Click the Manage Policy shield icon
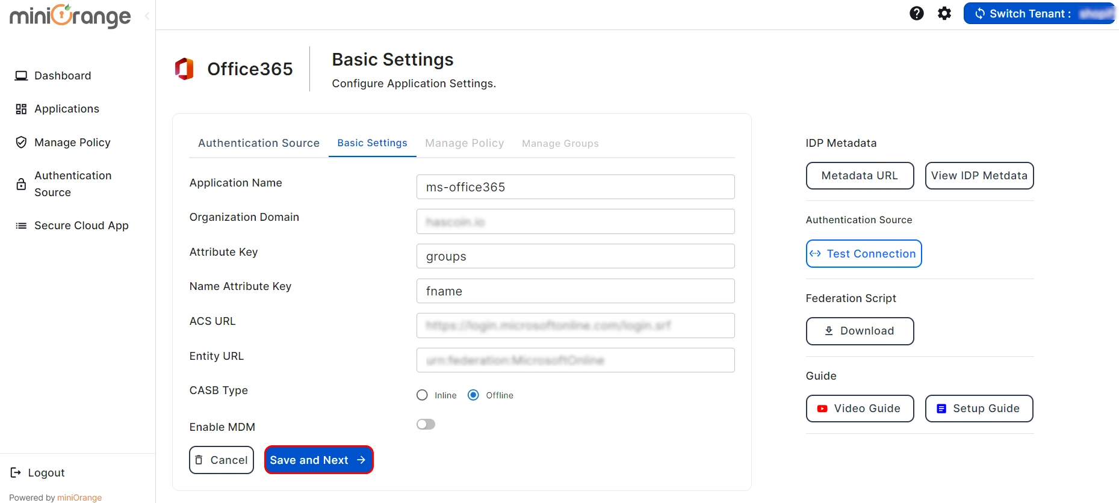Image resolution: width=1119 pixels, height=503 pixels. 21,143
